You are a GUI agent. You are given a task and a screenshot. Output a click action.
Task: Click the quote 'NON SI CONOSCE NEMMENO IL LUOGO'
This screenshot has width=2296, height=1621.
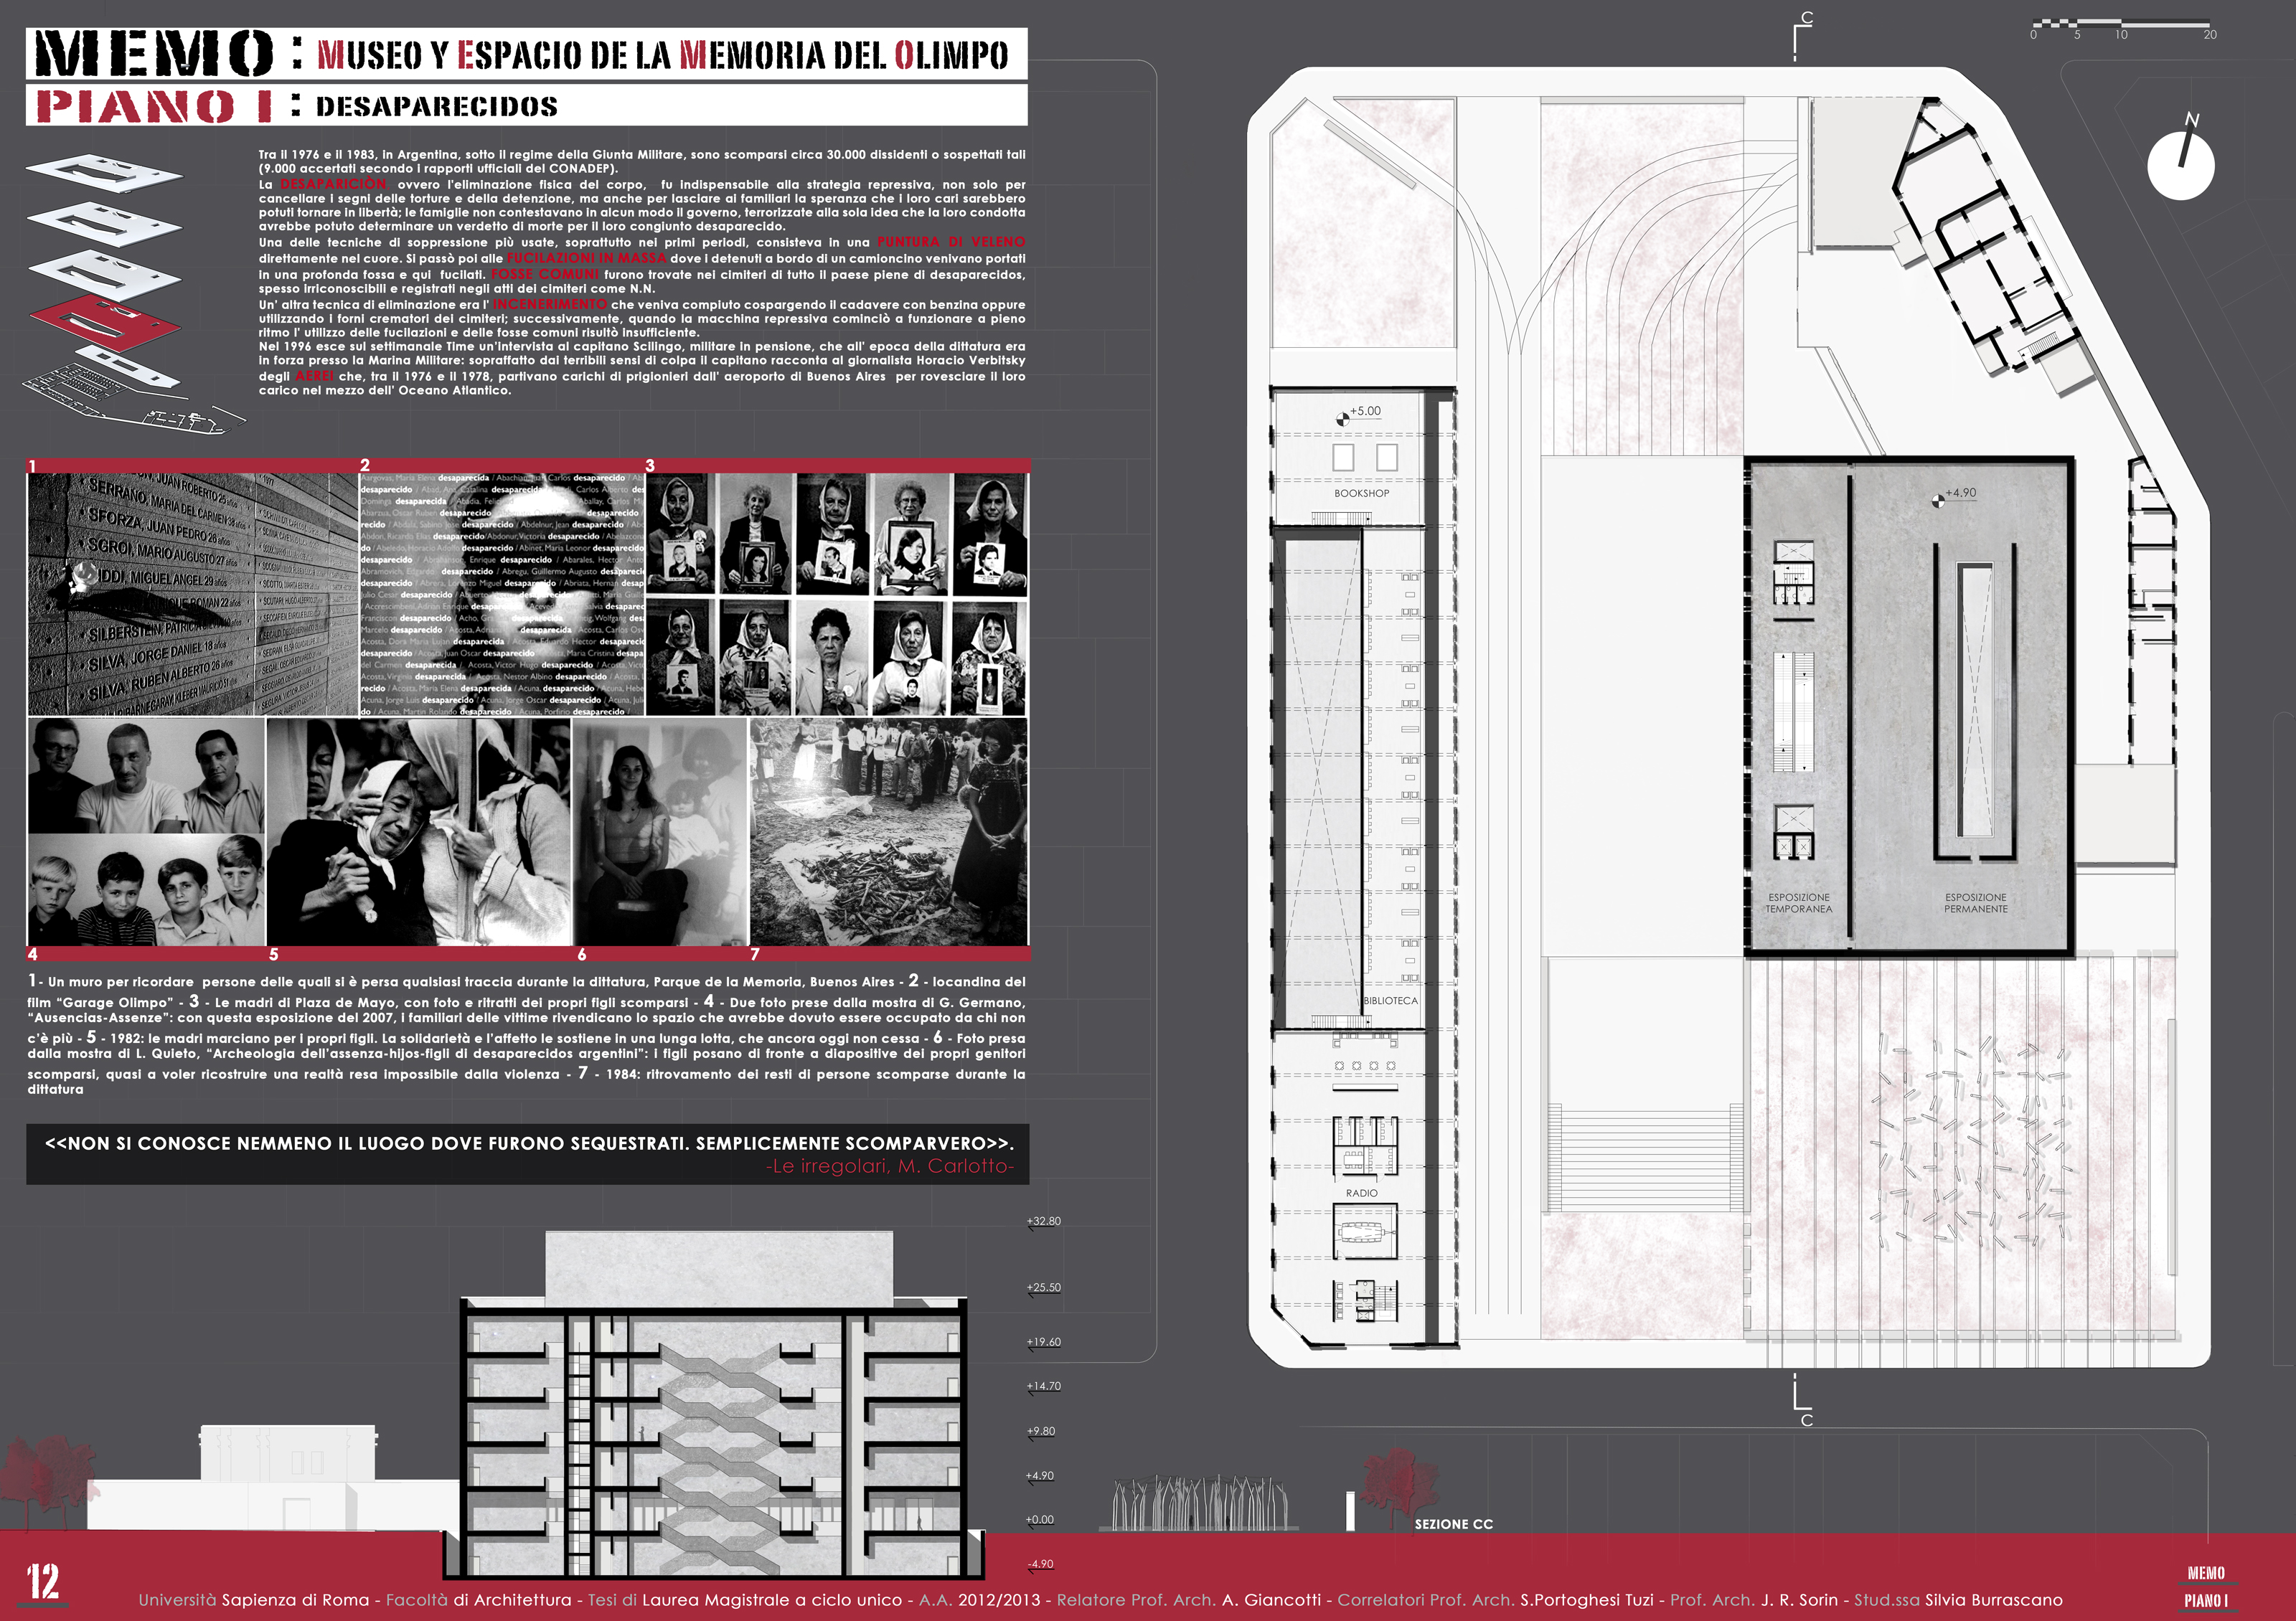529,1143
